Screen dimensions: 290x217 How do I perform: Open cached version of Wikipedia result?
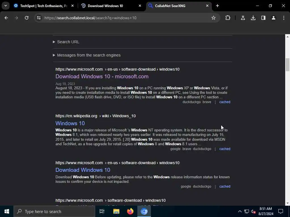pyautogui.click(x=225, y=149)
